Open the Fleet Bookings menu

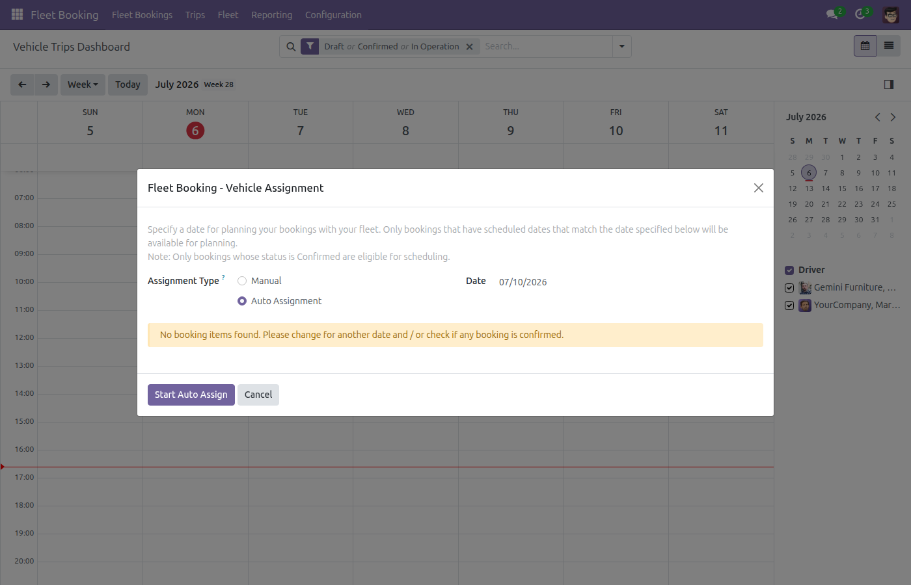point(142,15)
